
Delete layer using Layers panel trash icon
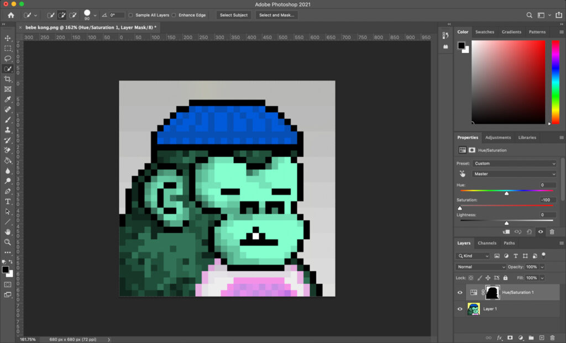click(552, 337)
